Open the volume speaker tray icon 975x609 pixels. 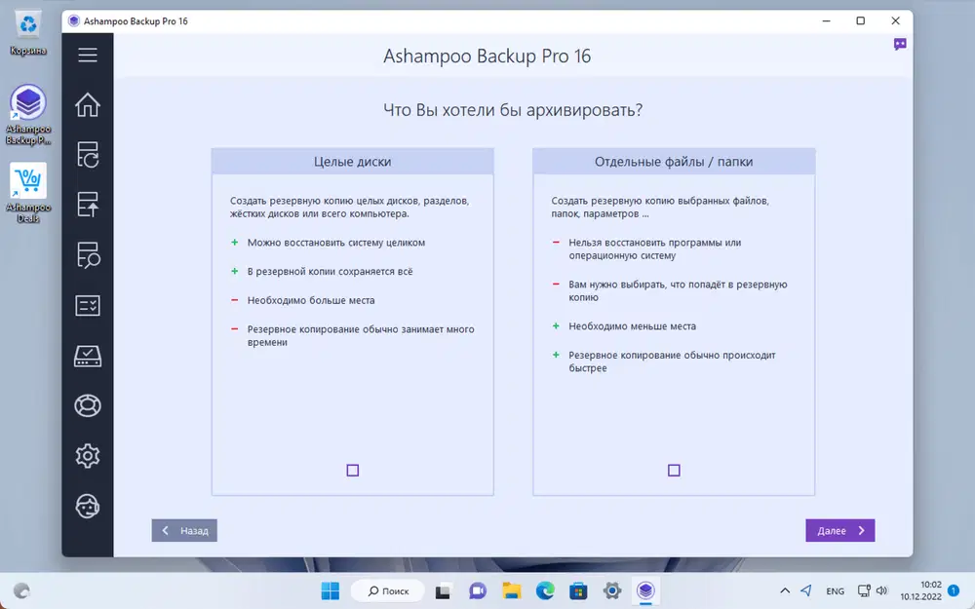coord(881,591)
